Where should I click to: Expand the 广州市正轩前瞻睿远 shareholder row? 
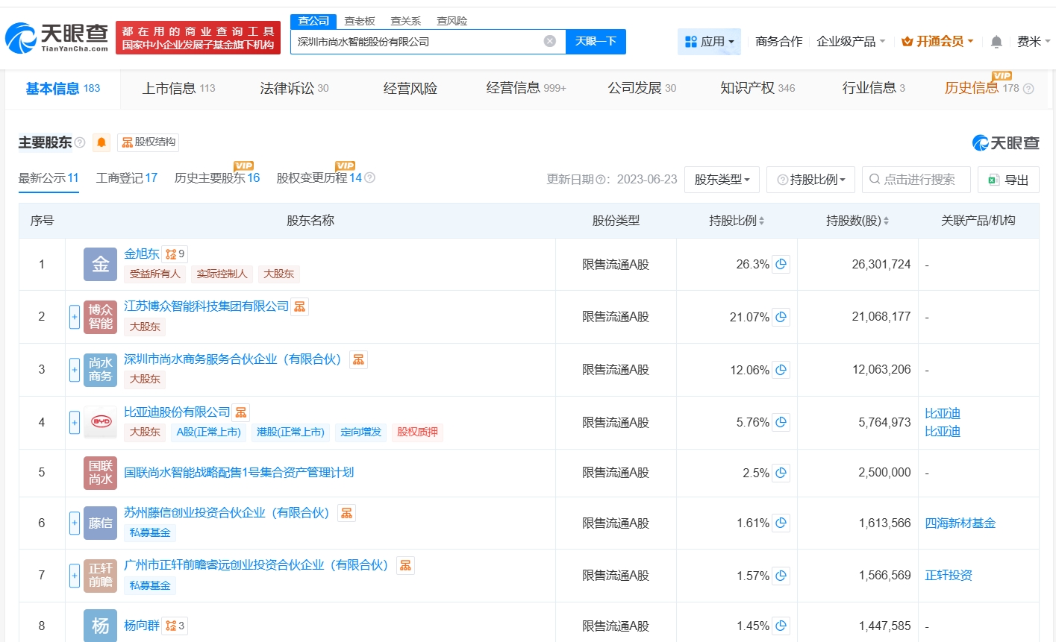pos(75,576)
